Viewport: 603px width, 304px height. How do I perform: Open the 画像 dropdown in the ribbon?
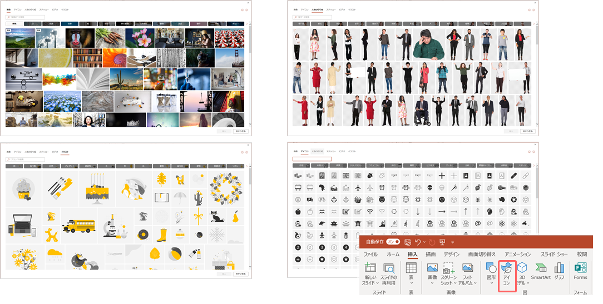(x=432, y=283)
